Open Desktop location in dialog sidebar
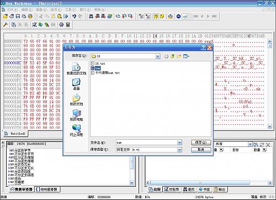Viewport: 276px width, 200px height. [76, 85]
